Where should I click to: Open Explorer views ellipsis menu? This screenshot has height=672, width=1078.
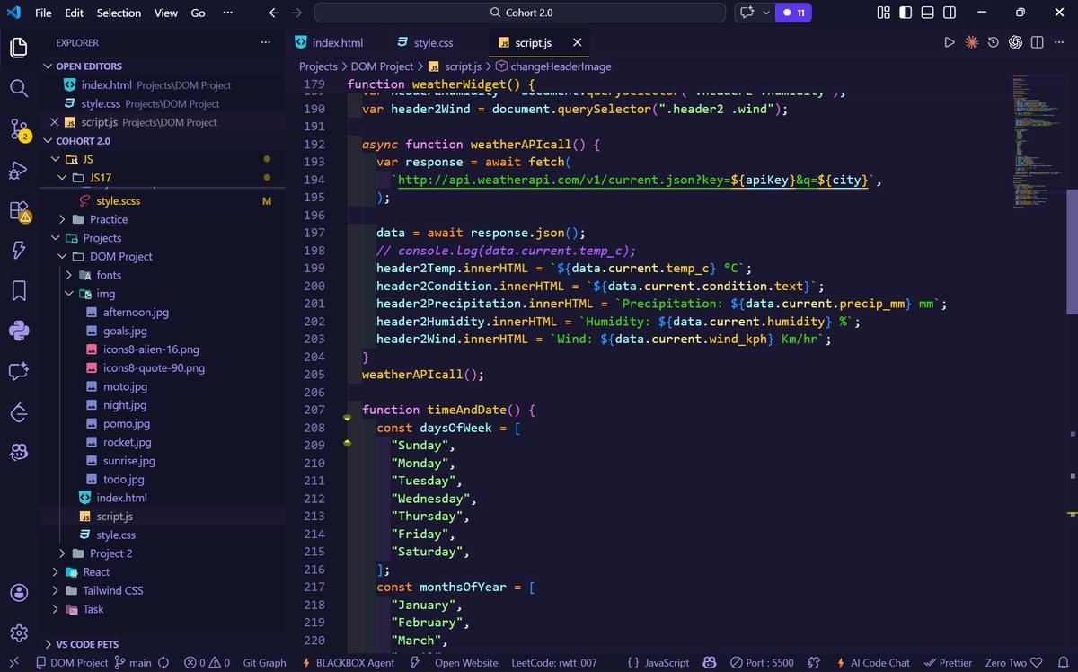coord(265,42)
